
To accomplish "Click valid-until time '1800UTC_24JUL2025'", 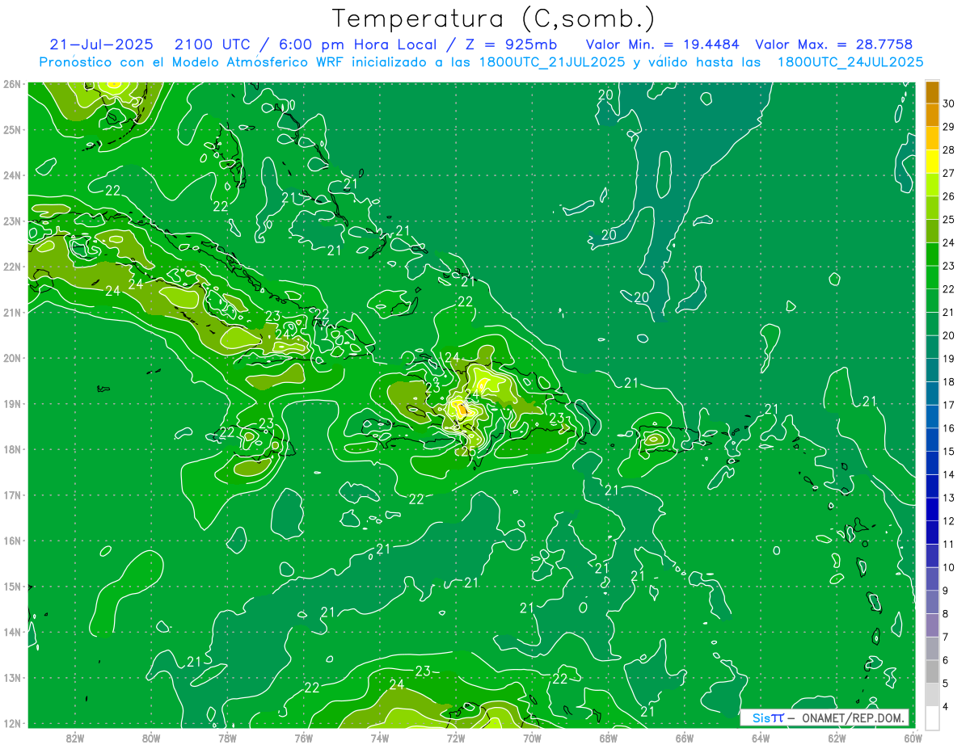I will (850, 62).
